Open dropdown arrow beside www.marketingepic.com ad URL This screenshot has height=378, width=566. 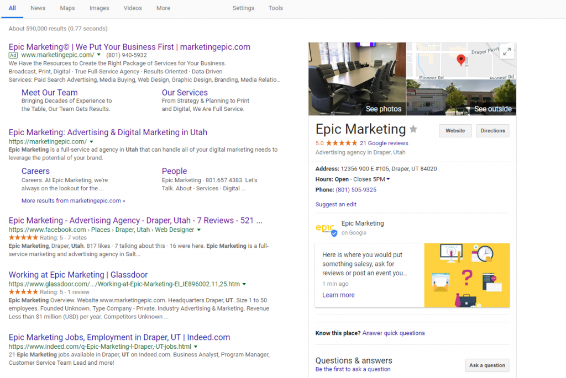(98, 55)
